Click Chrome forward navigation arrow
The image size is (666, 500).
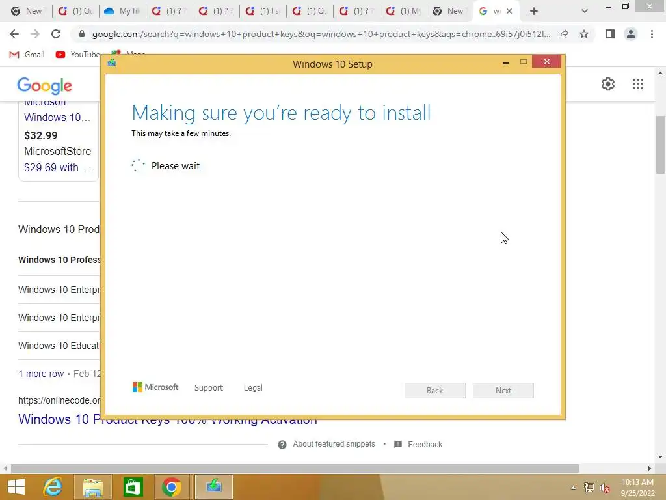click(x=35, y=34)
